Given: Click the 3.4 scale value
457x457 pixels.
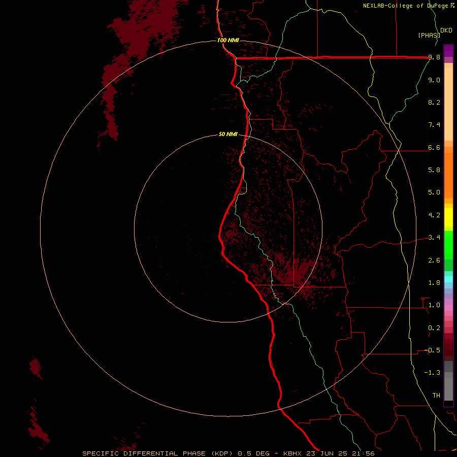Looking at the screenshot, I should point(434,238).
